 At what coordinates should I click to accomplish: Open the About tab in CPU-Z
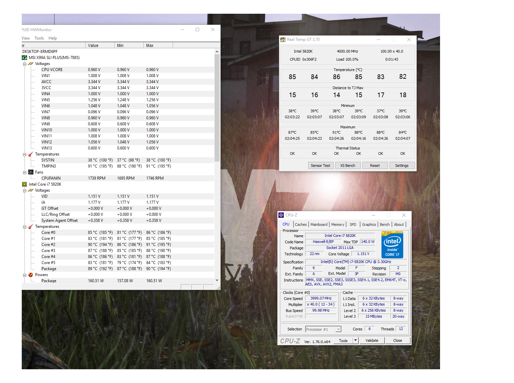[x=399, y=225]
